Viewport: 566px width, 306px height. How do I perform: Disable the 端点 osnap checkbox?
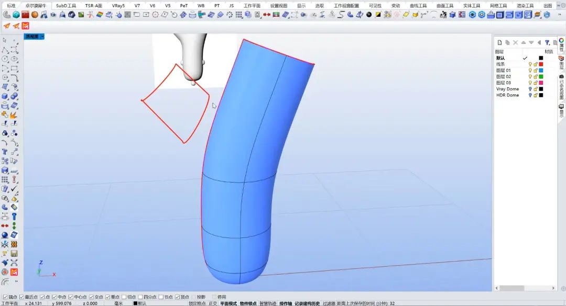pyautogui.click(x=4, y=297)
